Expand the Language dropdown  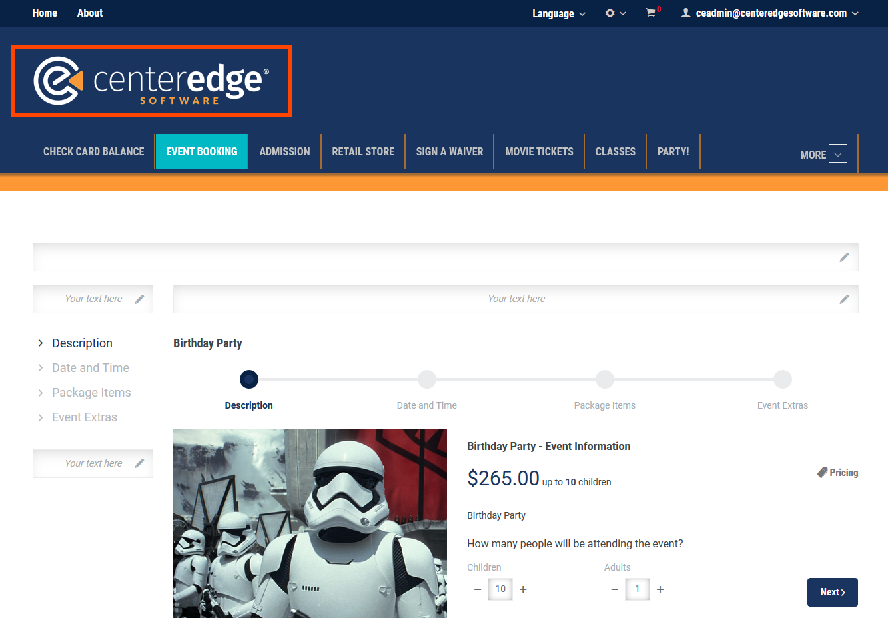click(558, 13)
